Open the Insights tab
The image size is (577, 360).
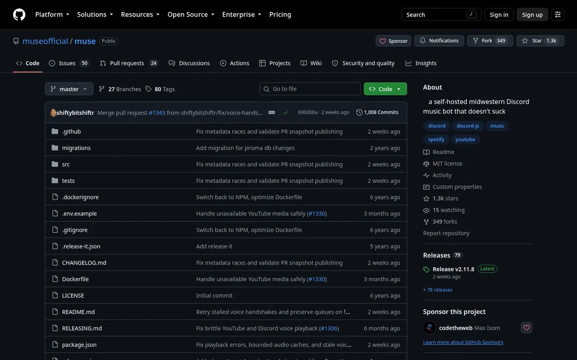421,63
